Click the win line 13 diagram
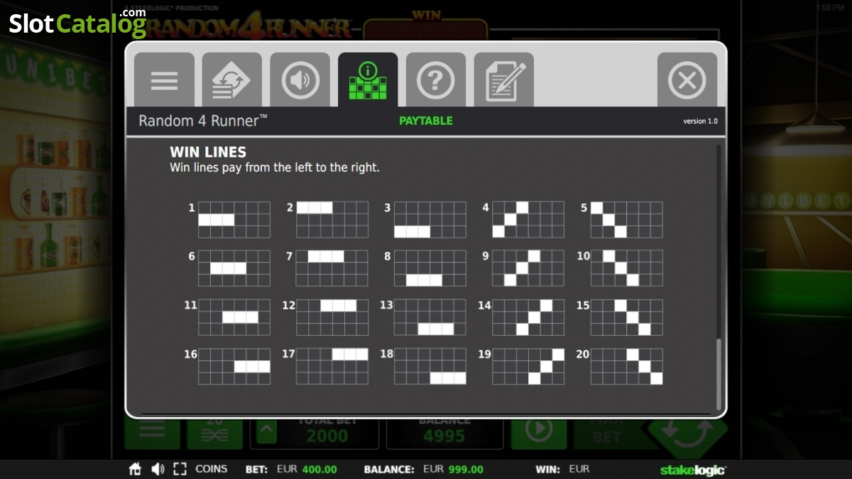This screenshot has height=479, width=852. coord(430,317)
